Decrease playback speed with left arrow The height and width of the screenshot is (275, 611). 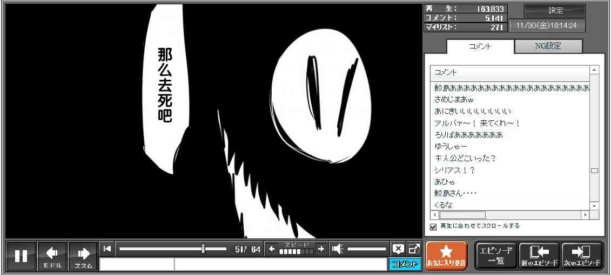pos(272,249)
